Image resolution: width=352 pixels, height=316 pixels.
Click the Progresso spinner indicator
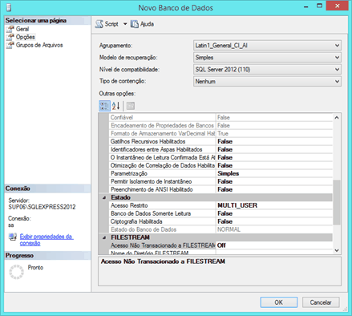pyautogui.click(x=17, y=272)
